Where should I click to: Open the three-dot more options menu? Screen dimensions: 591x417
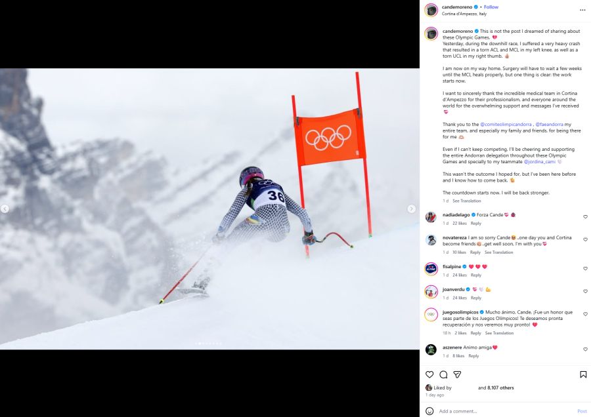(x=582, y=10)
